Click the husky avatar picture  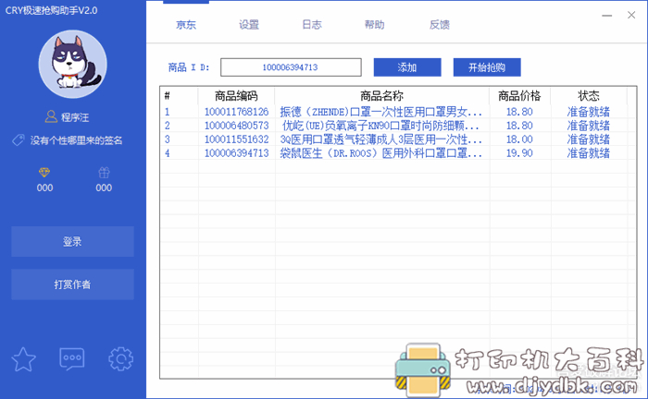point(73,64)
